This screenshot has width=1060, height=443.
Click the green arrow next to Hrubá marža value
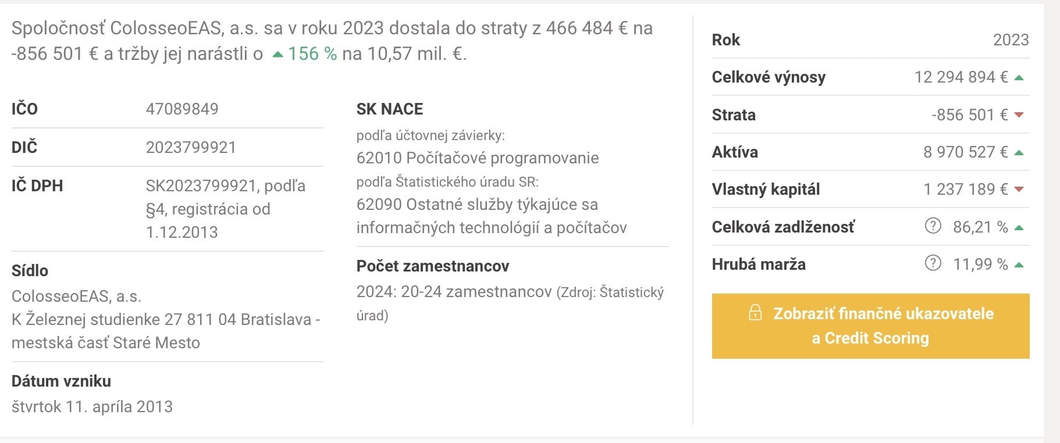tap(1020, 264)
